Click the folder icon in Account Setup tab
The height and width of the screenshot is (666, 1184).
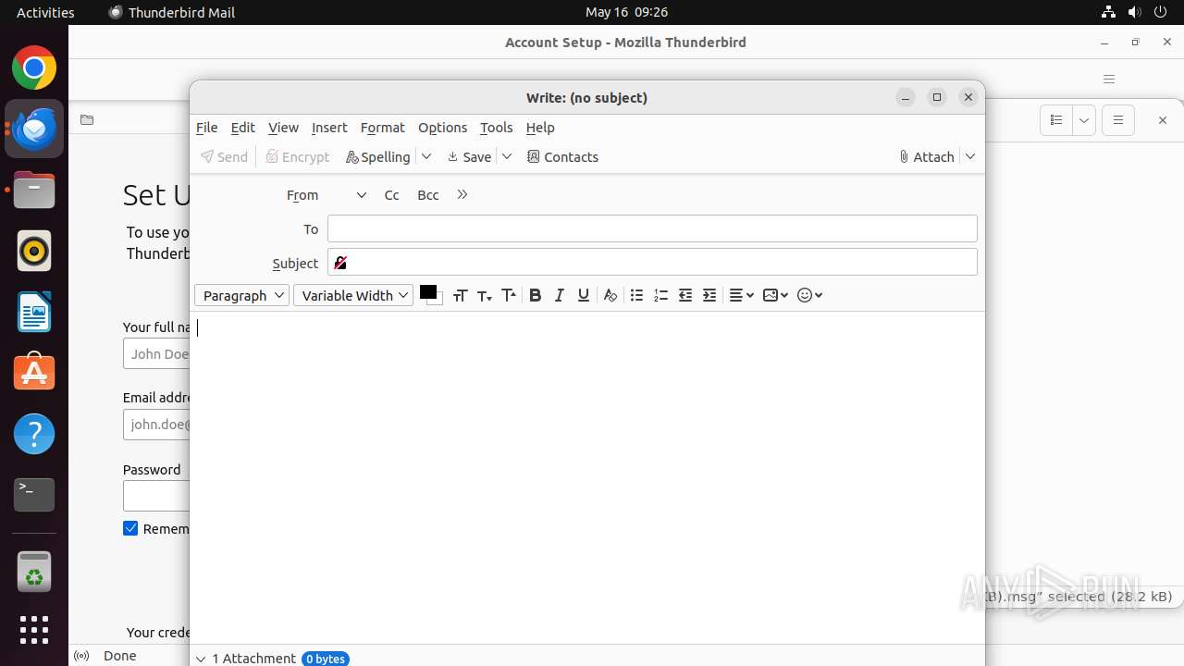pyautogui.click(x=87, y=119)
